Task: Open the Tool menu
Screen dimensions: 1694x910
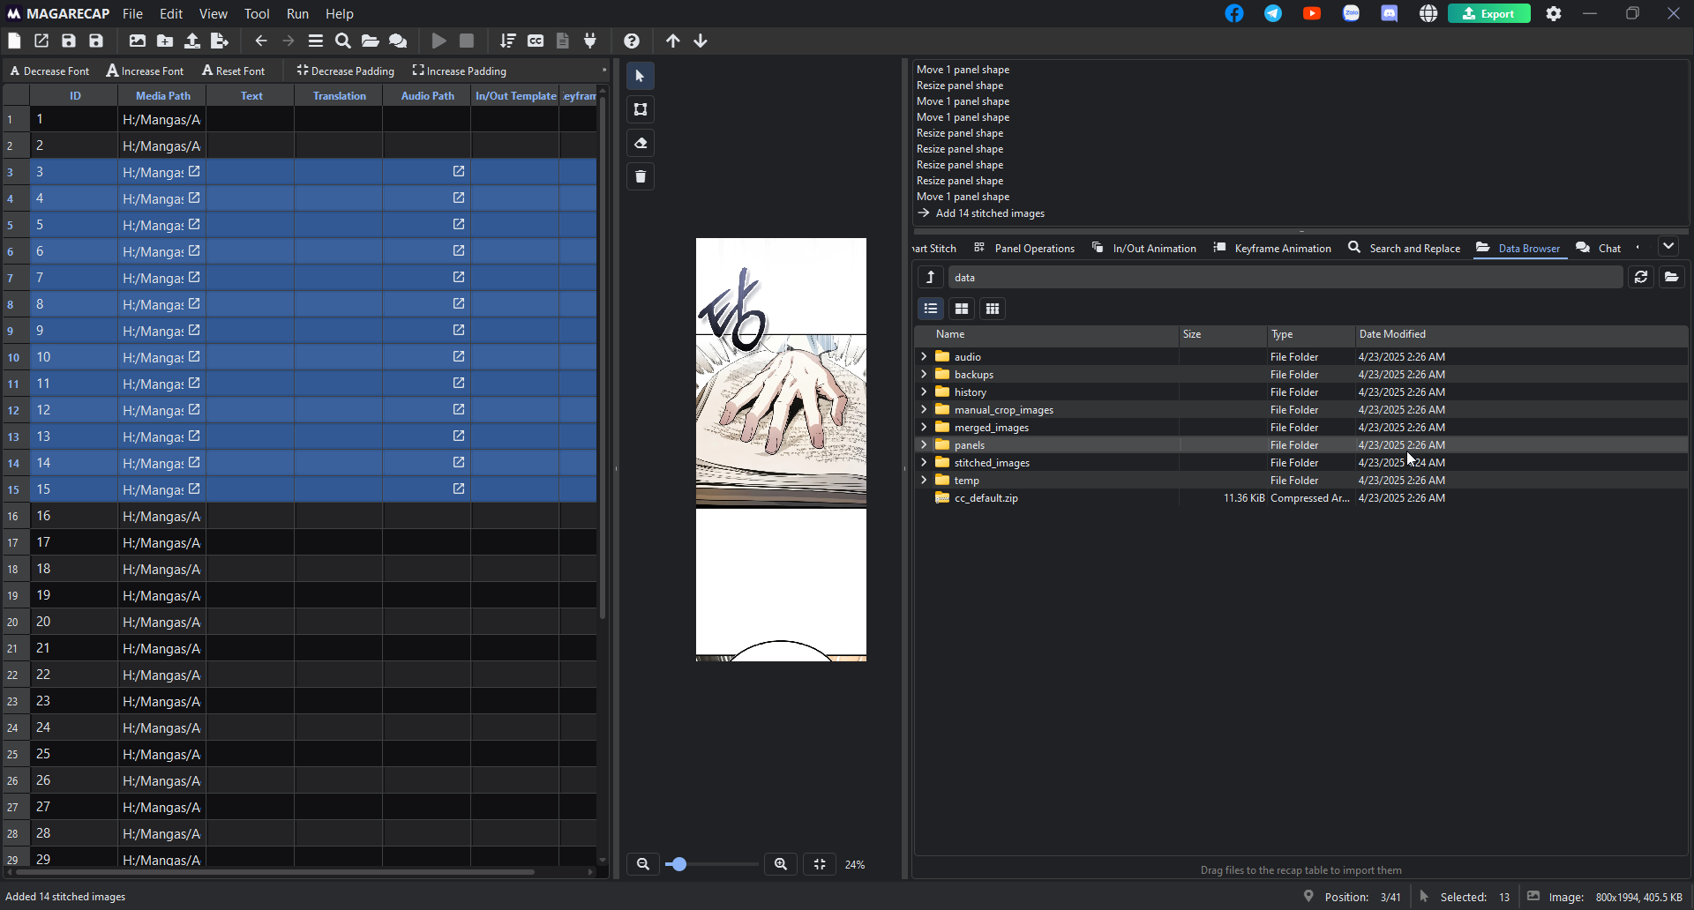Action: 257,13
